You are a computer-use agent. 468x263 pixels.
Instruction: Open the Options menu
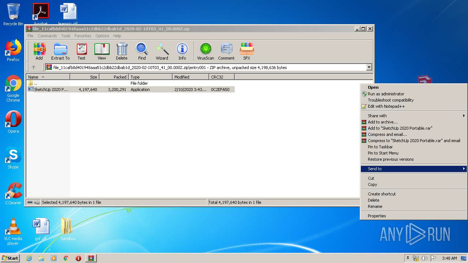tap(102, 36)
